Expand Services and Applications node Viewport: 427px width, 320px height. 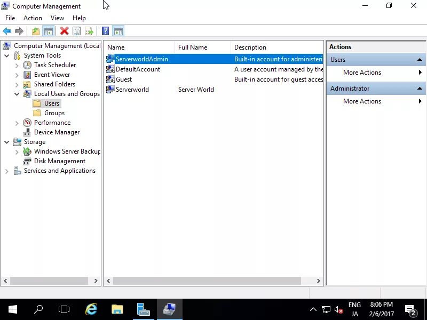pos(7,171)
